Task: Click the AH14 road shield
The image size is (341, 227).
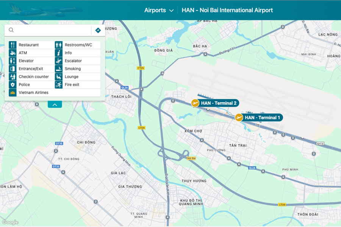Action: (x=320, y=144)
